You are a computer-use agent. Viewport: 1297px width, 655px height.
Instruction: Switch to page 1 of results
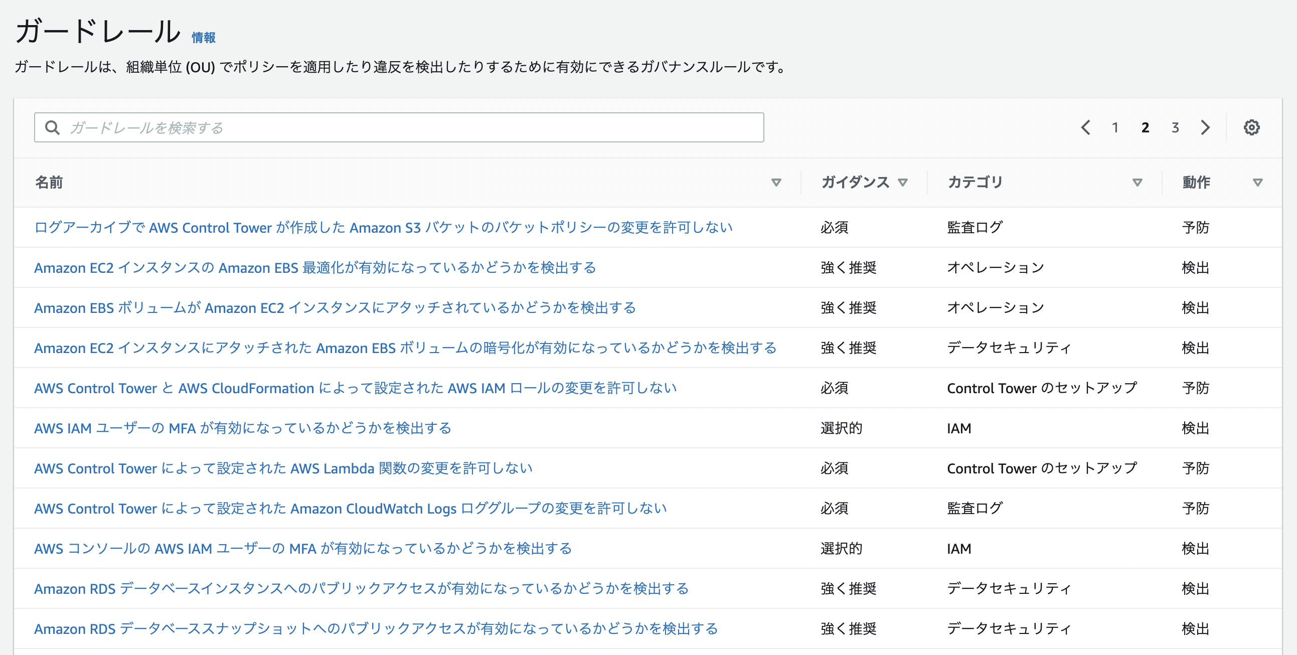1115,127
